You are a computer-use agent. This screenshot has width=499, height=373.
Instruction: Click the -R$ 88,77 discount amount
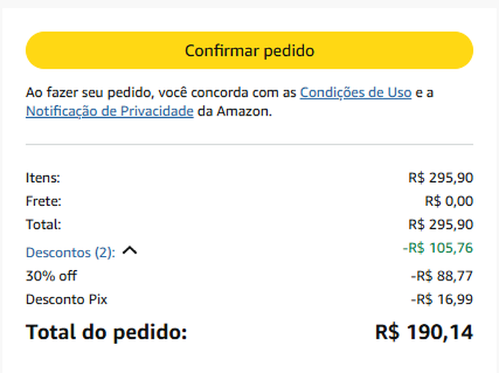pyautogui.click(x=441, y=276)
